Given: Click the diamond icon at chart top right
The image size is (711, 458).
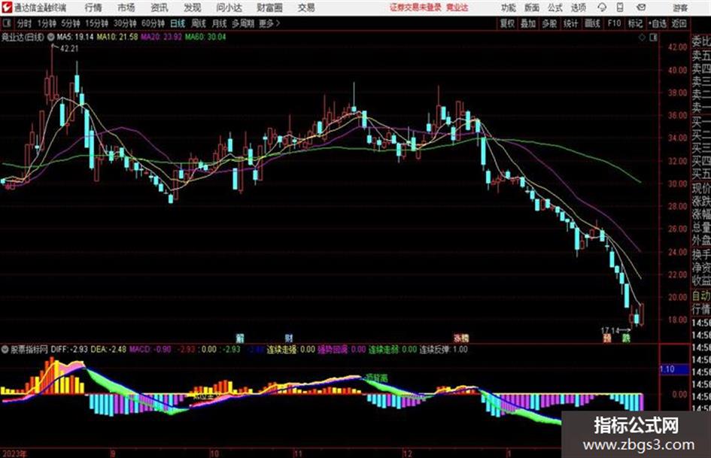Looking at the screenshot, I should pyautogui.click(x=642, y=38).
